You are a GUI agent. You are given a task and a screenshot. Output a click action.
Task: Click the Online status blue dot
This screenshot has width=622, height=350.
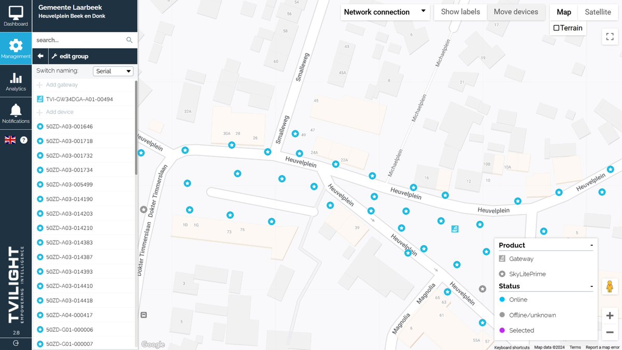(x=502, y=300)
